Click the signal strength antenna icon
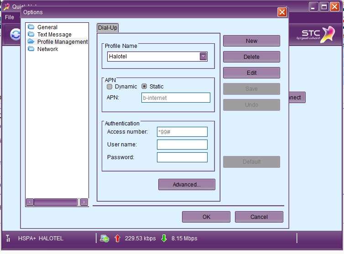The width and height of the screenshot is (344, 254). 8,238
